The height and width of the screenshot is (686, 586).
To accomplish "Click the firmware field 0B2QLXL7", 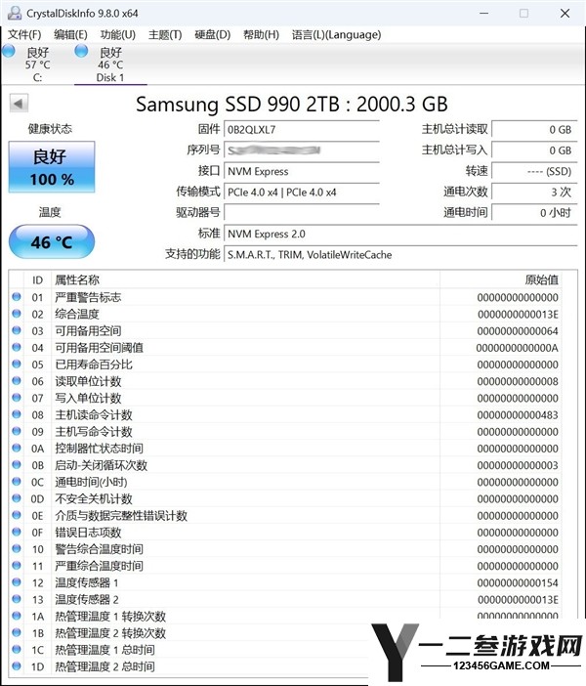I will [x=302, y=130].
